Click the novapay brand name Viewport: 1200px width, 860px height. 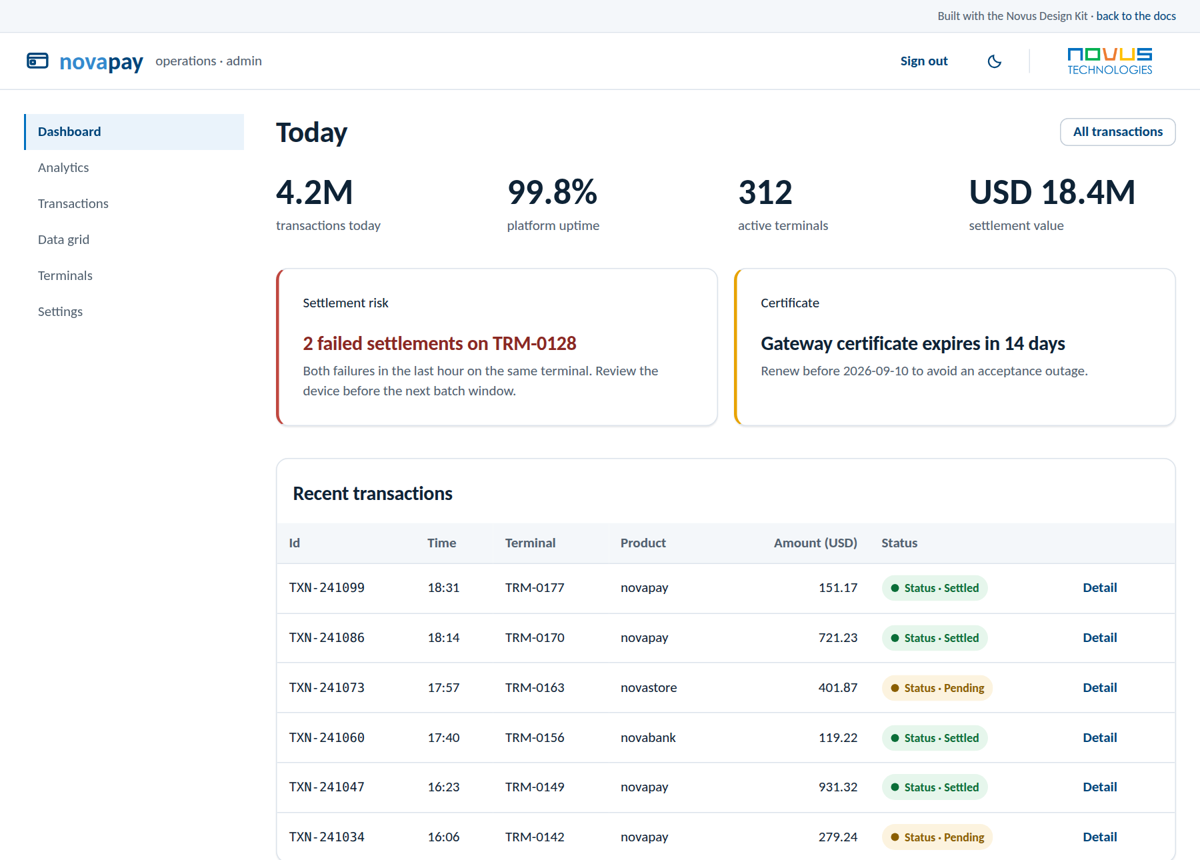click(101, 61)
